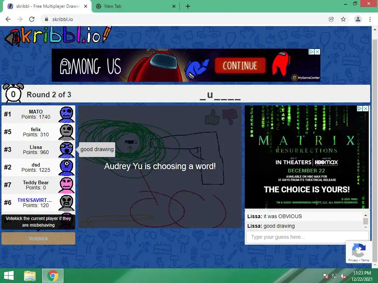Click Lissa's 'good drawing' speech bubble
The width and height of the screenshot is (378, 283).
pyautogui.click(x=97, y=150)
